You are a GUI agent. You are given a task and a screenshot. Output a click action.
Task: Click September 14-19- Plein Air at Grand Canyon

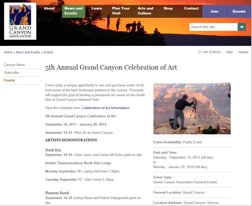(79, 133)
